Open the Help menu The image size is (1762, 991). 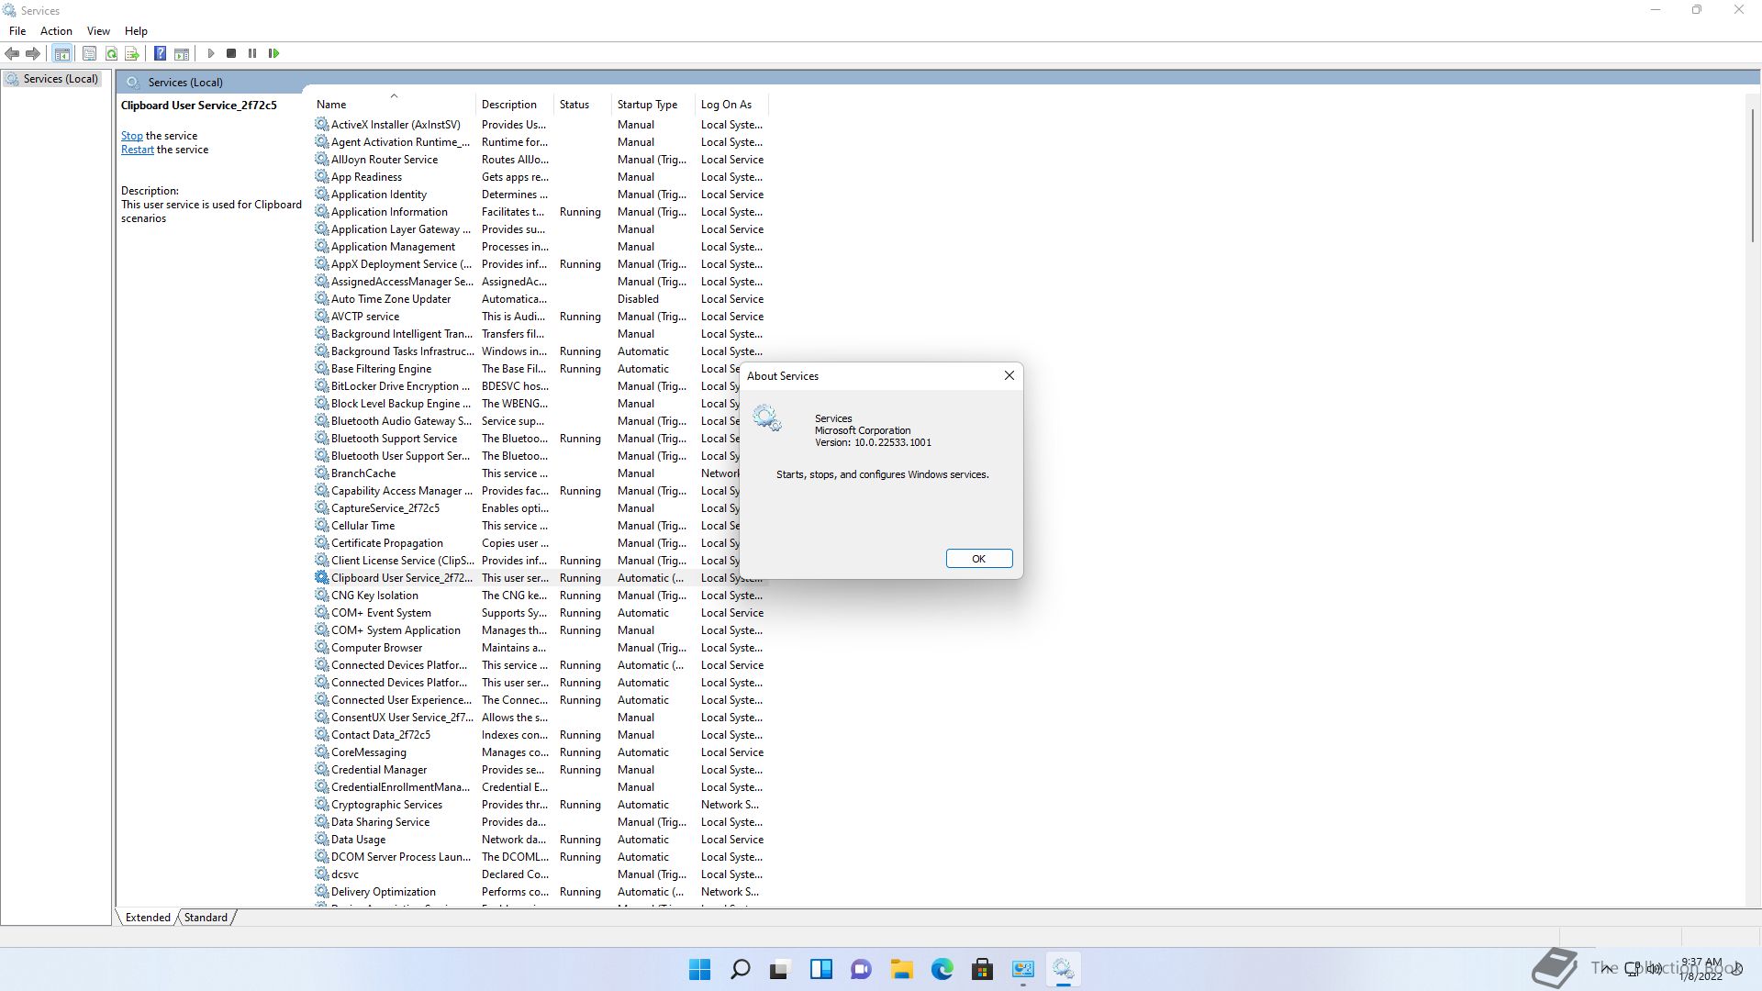pyautogui.click(x=136, y=30)
